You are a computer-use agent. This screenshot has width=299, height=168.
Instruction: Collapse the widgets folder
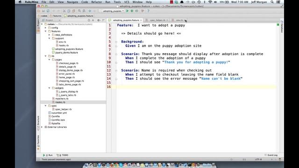tap(49, 88)
